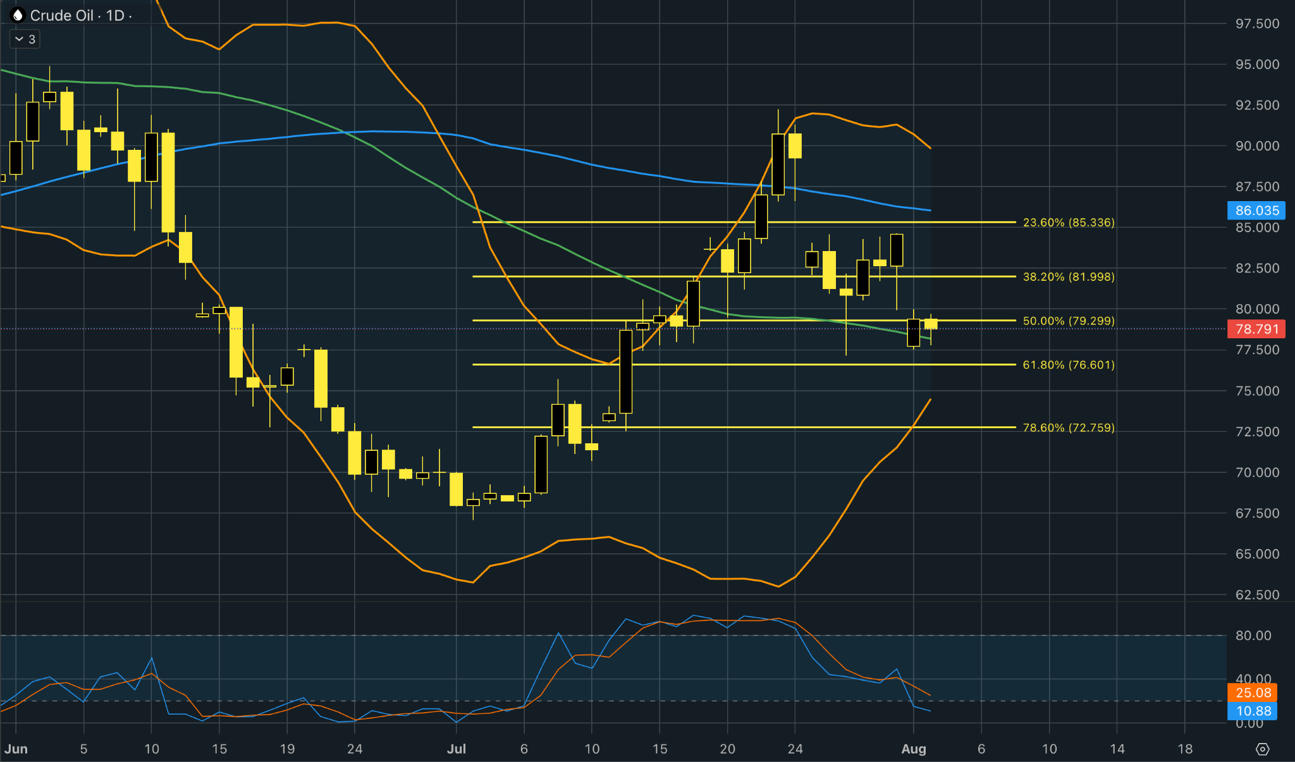Select the 38.20% (81.998) Fibonacci label
The height and width of the screenshot is (762, 1295).
(1069, 277)
